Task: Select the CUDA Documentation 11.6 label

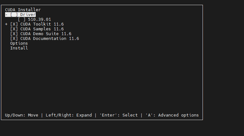Action: [50, 39]
